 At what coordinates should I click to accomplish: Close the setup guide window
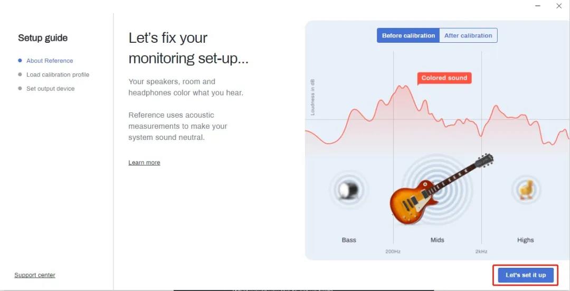point(559,6)
